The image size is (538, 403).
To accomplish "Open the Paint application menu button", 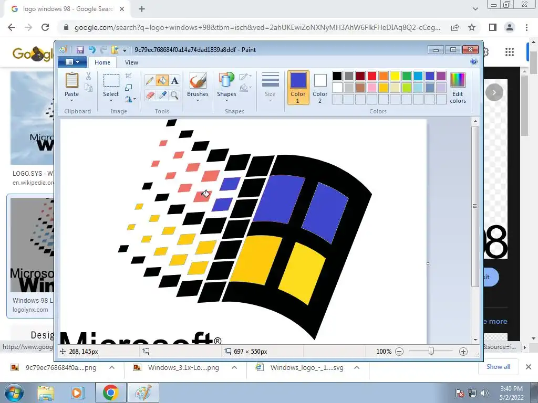I will (72, 62).
